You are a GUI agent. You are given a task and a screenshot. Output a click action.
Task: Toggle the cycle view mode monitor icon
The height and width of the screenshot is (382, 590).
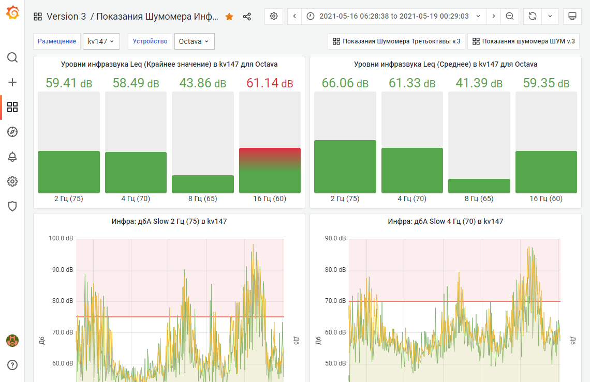point(572,16)
